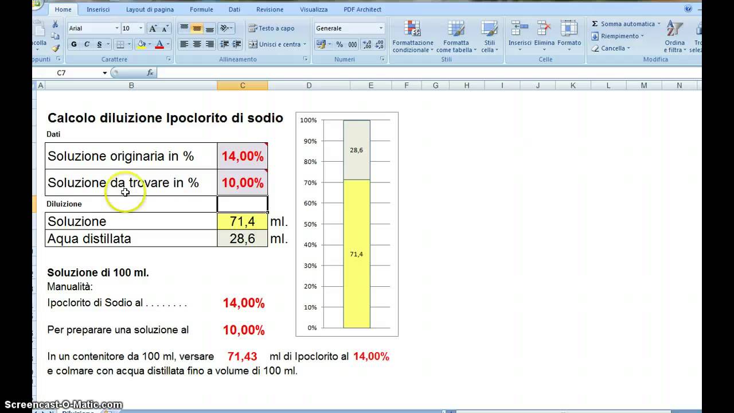Apply percent style format

point(339,44)
